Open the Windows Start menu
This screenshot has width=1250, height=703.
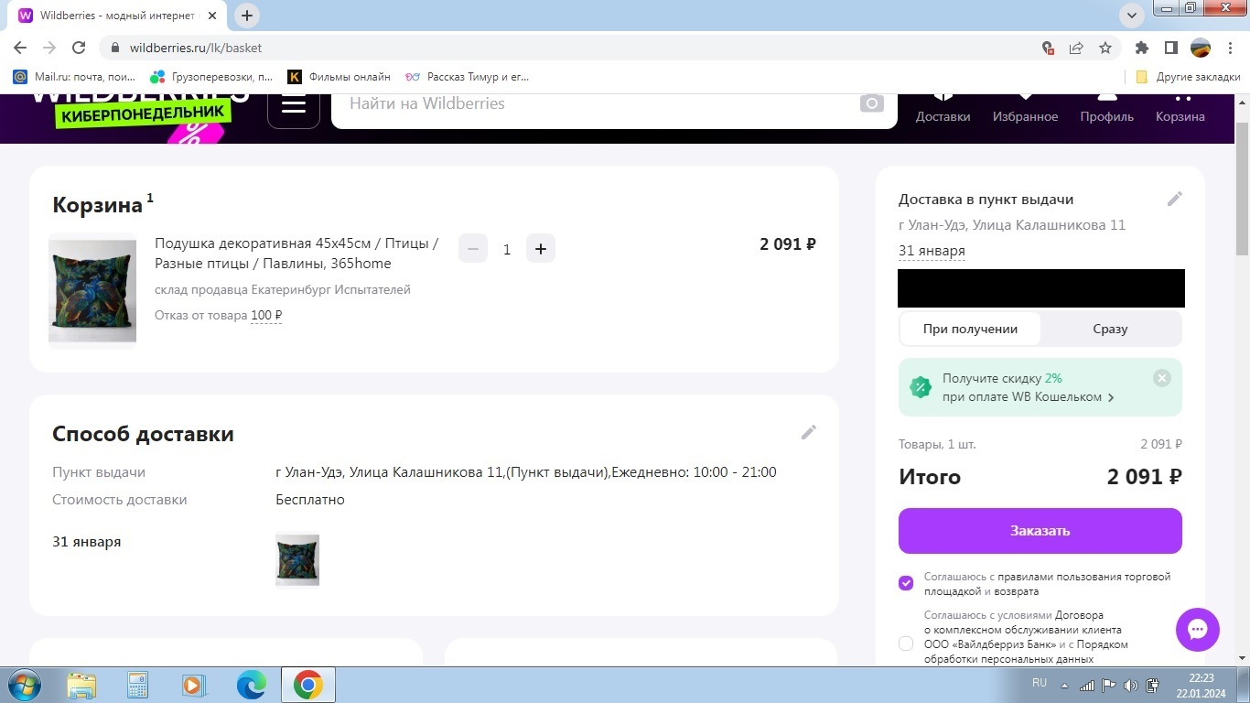(x=22, y=685)
